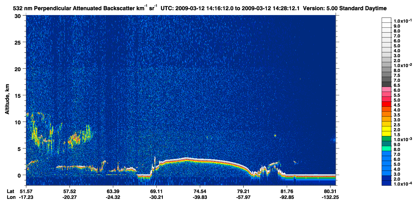This screenshot has height=213, width=415.
Task: Click longitude value -39.83
Action: point(200,197)
